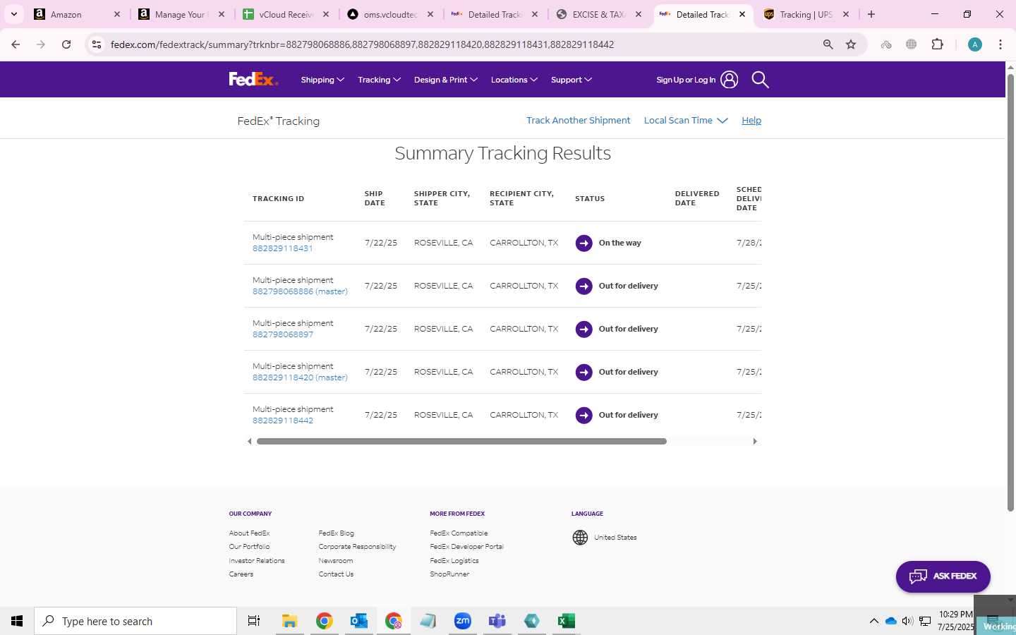Open tracking number 882798068897
This screenshot has height=635, width=1016.
click(x=282, y=334)
